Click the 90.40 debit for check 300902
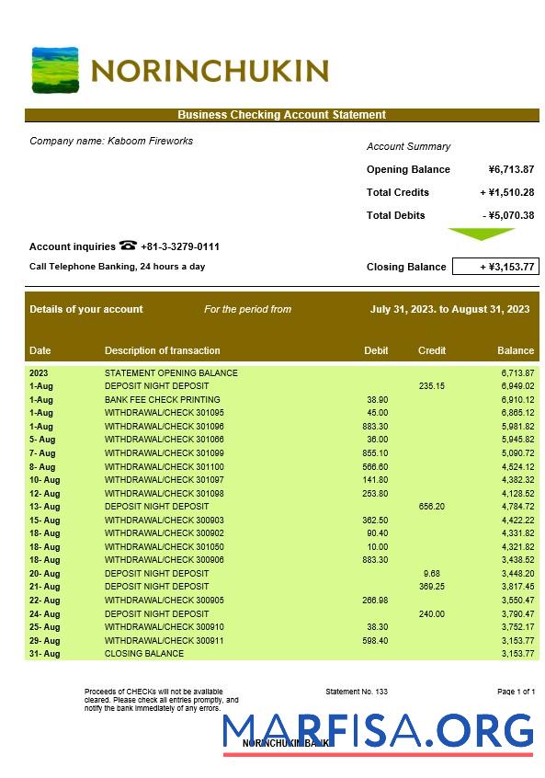The image size is (545, 778). pos(378,532)
